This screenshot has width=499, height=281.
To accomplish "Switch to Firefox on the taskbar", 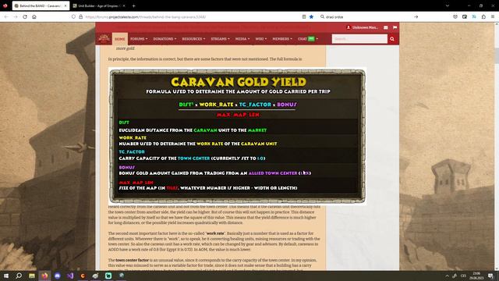I will click(44, 276).
